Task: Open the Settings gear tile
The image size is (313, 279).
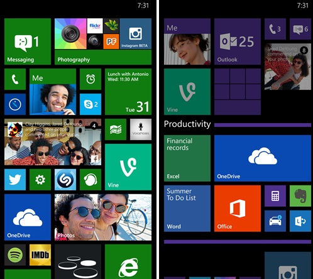Action: [x=40, y=180]
